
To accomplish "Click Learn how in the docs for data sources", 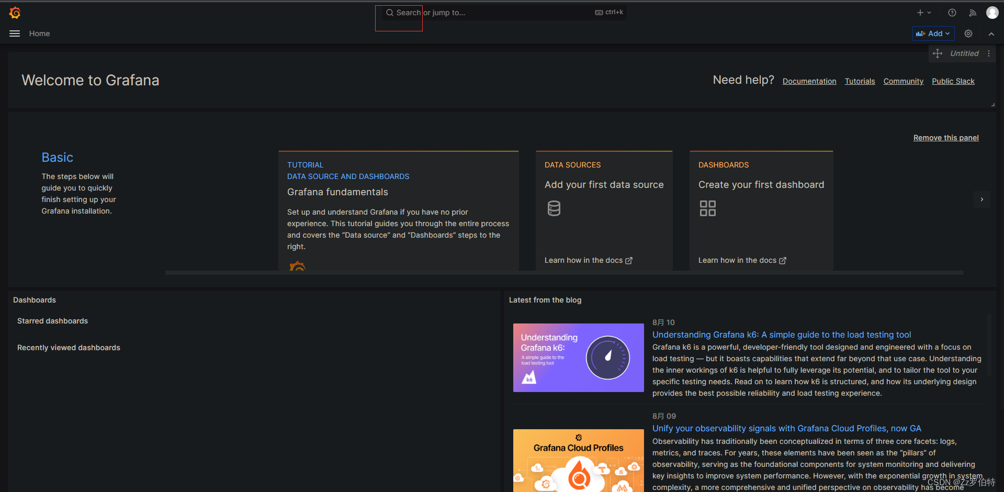I will click(589, 260).
